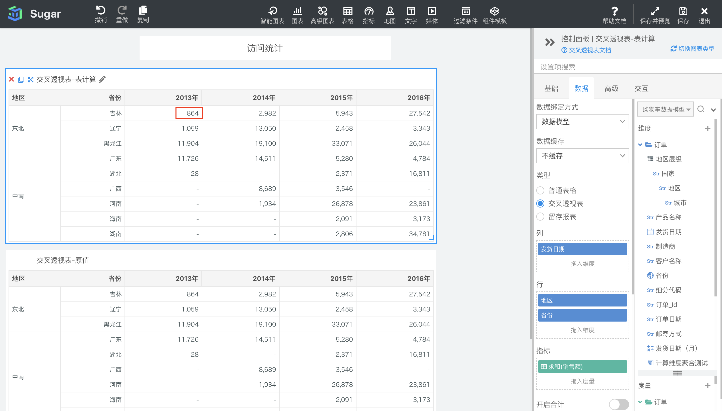Click the 访问统计 title box
Screen dimensions: 722x411
(265, 48)
